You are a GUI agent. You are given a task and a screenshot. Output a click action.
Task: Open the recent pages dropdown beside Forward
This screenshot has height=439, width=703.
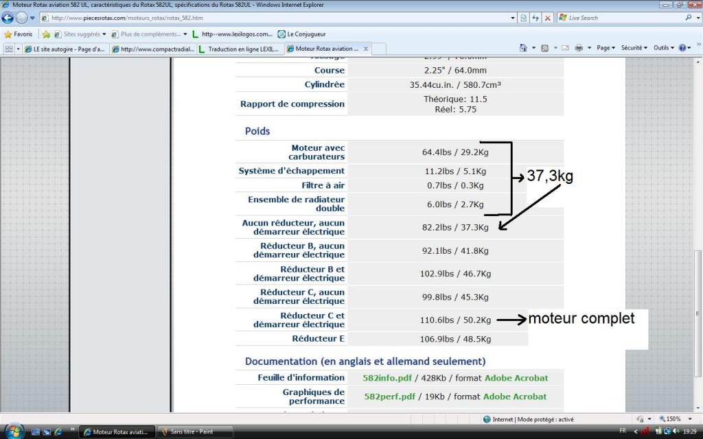click(x=32, y=18)
